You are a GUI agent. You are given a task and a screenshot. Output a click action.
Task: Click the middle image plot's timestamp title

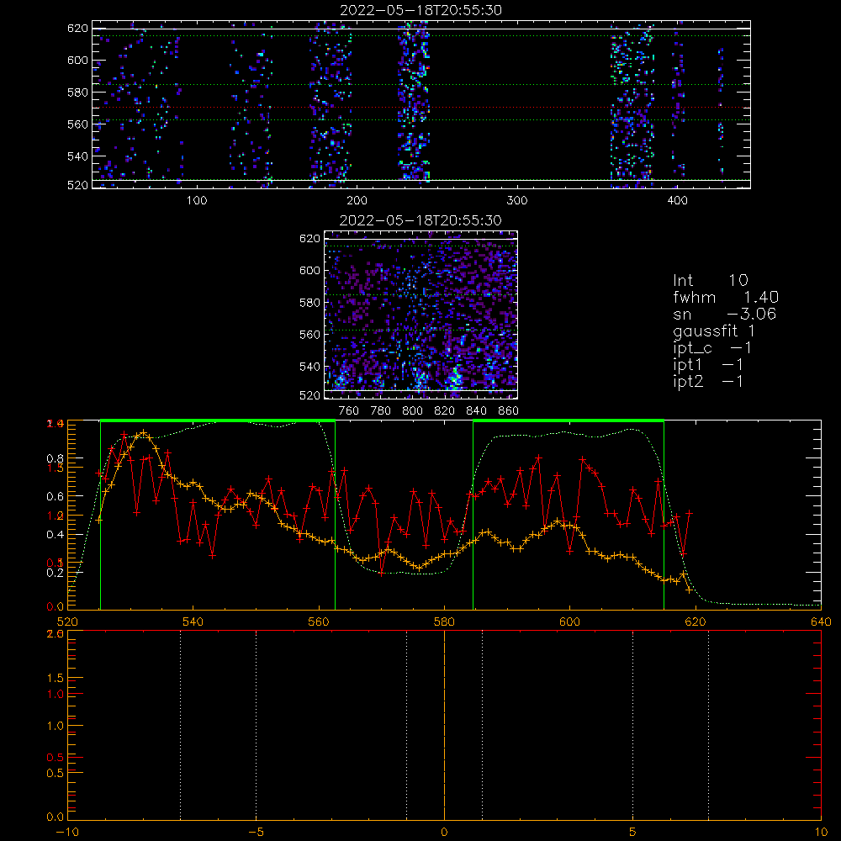(x=420, y=220)
